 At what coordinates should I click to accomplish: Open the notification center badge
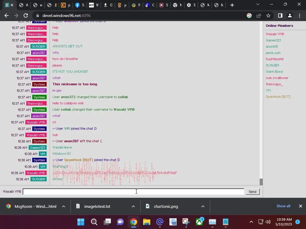[298, 222]
